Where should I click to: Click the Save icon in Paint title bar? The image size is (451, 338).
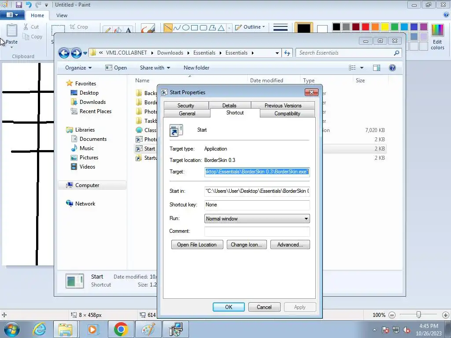(18, 4)
